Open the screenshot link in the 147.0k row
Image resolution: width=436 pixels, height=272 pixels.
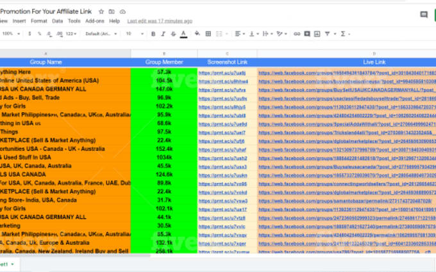pyautogui.click(x=222, y=90)
